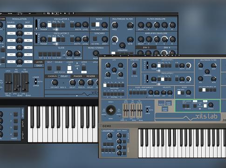
Task: Open first modulation Source selector
Action: click(11, 26)
